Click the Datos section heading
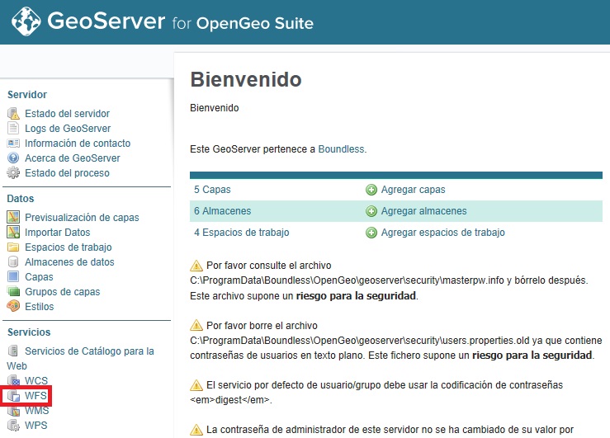 (x=21, y=199)
